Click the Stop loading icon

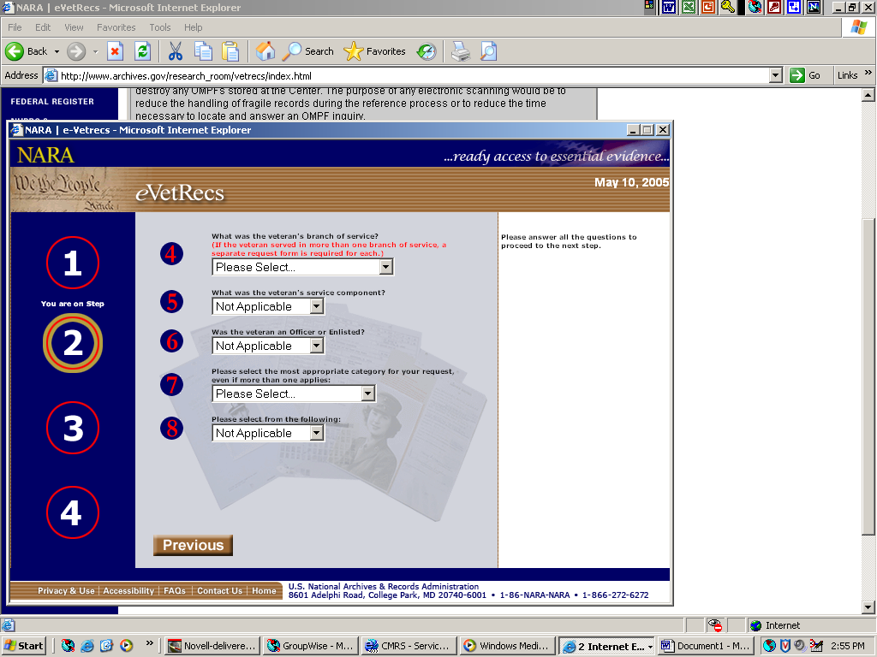pyautogui.click(x=115, y=51)
